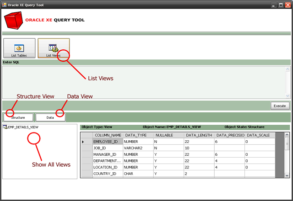Maximize the Oracle XE Query Tool window
The image size is (293, 201).
click(281, 5)
